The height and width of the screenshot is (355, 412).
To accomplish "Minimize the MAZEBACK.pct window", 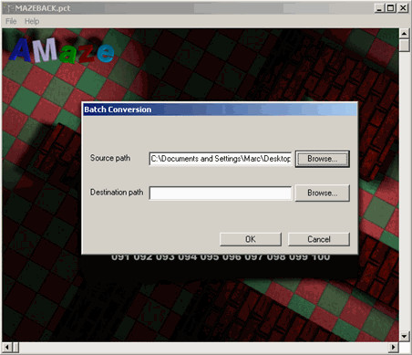I will tap(379, 8).
